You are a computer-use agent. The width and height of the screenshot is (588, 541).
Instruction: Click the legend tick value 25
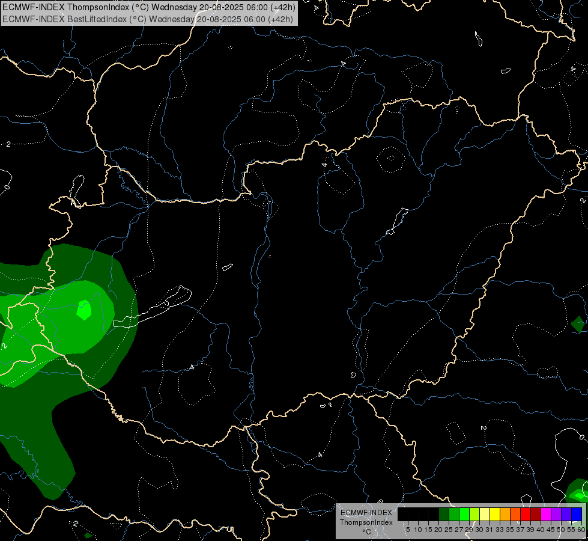(449, 530)
